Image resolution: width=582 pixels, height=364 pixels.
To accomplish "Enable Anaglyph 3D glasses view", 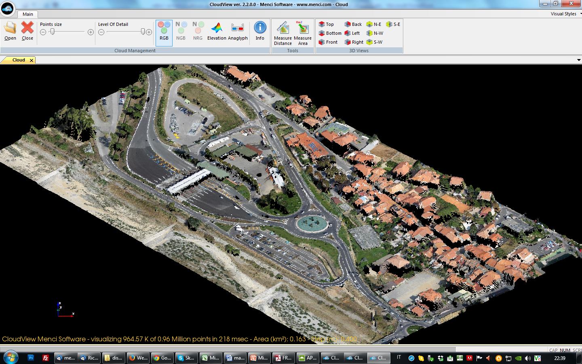I will (x=238, y=32).
